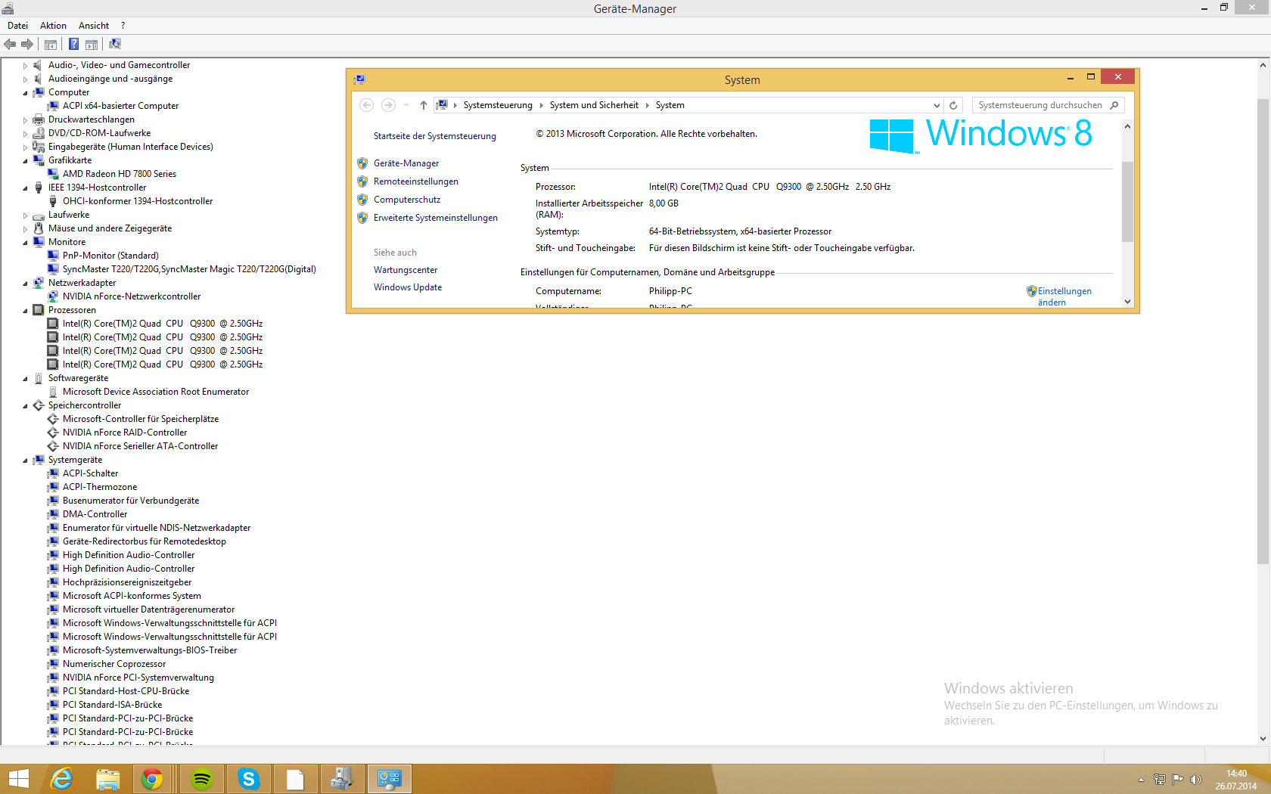Click the shield icon beside Remoteeinstellungen
This screenshot has width=1271, height=794.
[x=362, y=181]
